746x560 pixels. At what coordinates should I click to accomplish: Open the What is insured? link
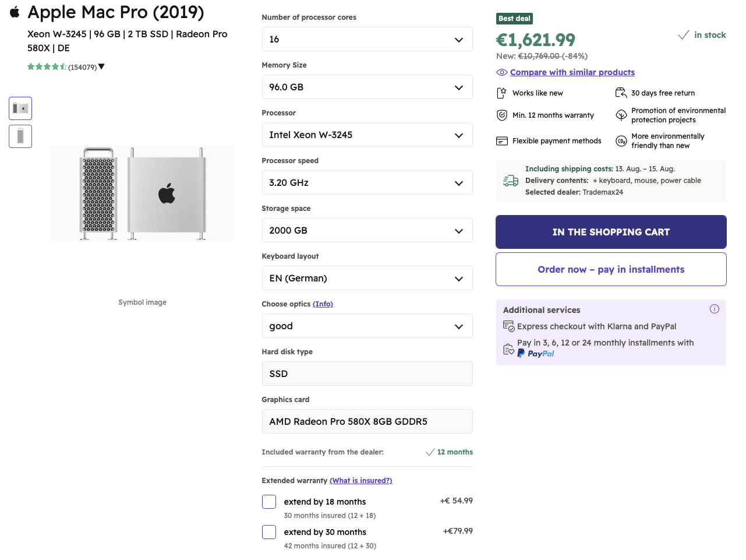[x=360, y=481]
